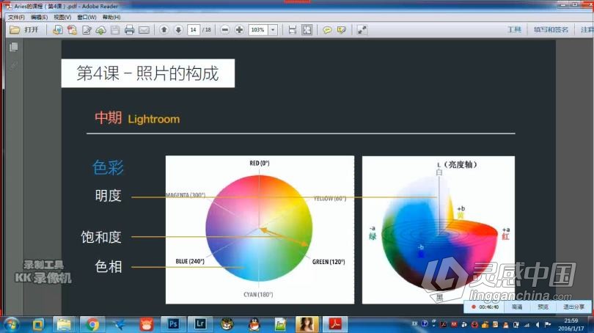The height and width of the screenshot is (333, 594).
Task: Click the 饱和度 label
Action: click(x=100, y=237)
